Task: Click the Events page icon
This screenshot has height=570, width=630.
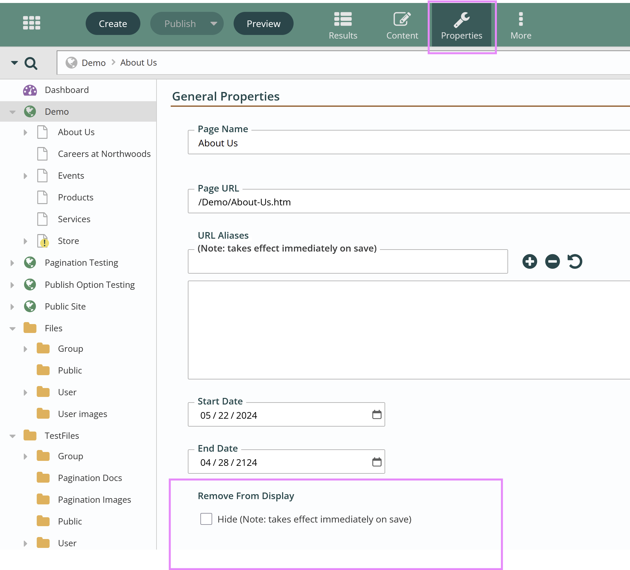Action: click(x=43, y=176)
